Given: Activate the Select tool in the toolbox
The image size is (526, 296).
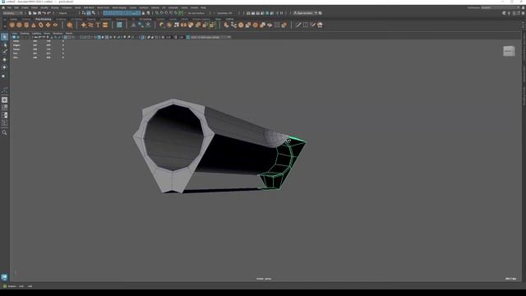Looking at the screenshot, I should [x=4, y=36].
